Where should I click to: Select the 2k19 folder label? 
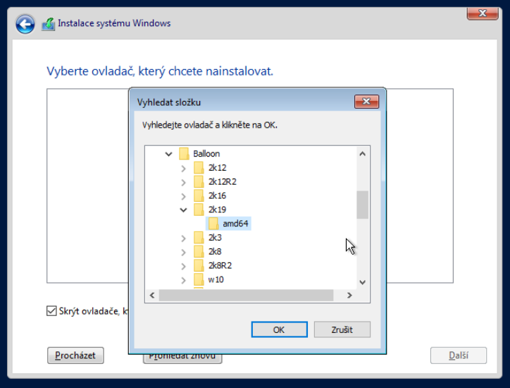click(216, 210)
